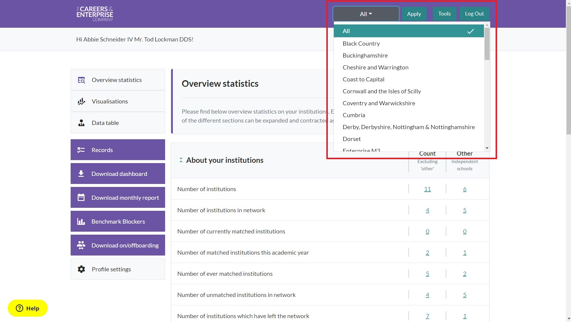Select Coast to Capital option
The image size is (571, 322).
click(409, 79)
